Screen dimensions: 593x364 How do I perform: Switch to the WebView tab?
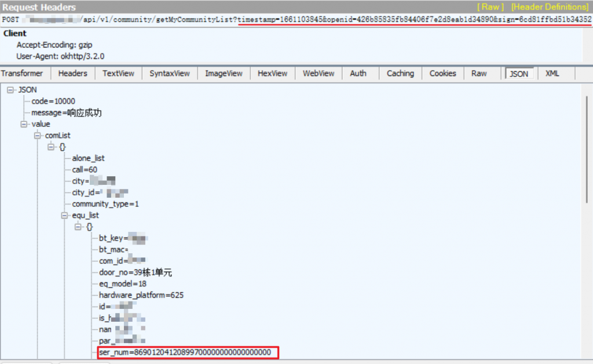(x=319, y=74)
